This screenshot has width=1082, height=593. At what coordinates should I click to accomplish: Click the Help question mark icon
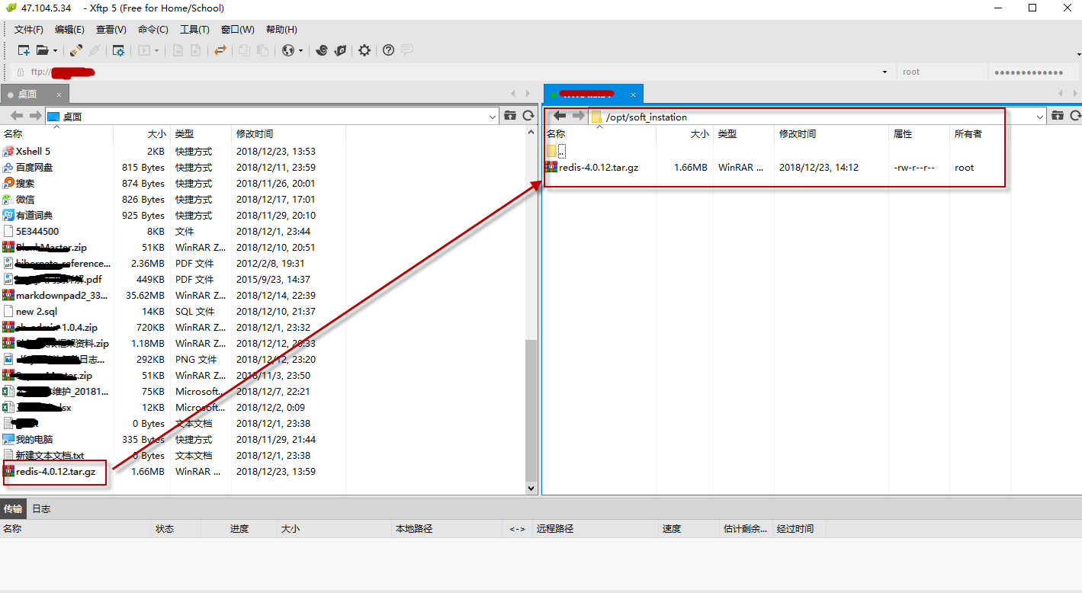coord(389,50)
